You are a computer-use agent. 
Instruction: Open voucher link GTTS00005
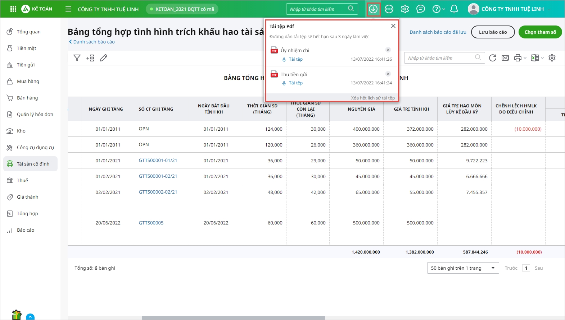click(x=151, y=223)
